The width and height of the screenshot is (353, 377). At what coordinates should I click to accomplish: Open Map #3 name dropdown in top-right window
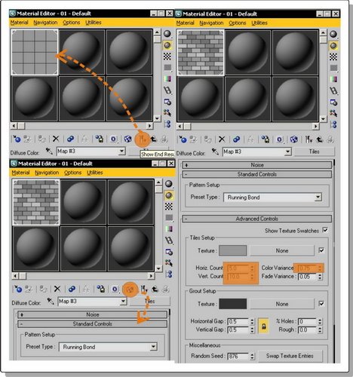[x=288, y=152]
